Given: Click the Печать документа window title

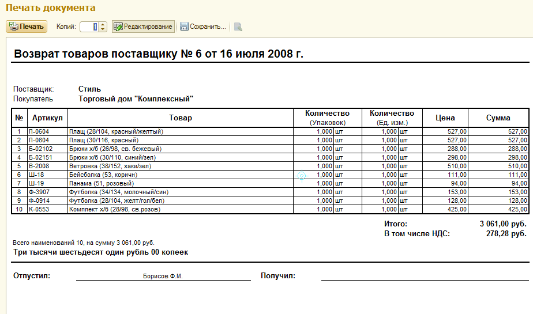Looking at the screenshot, I should tap(51, 7).
